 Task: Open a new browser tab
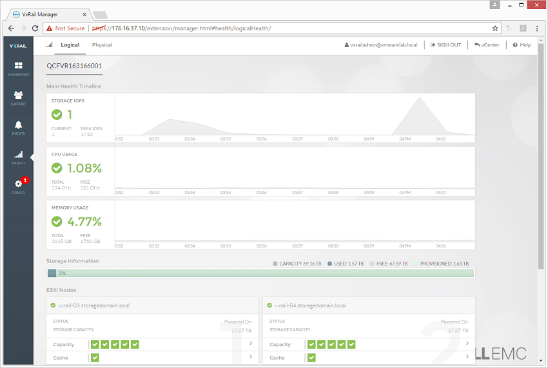pos(101,15)
